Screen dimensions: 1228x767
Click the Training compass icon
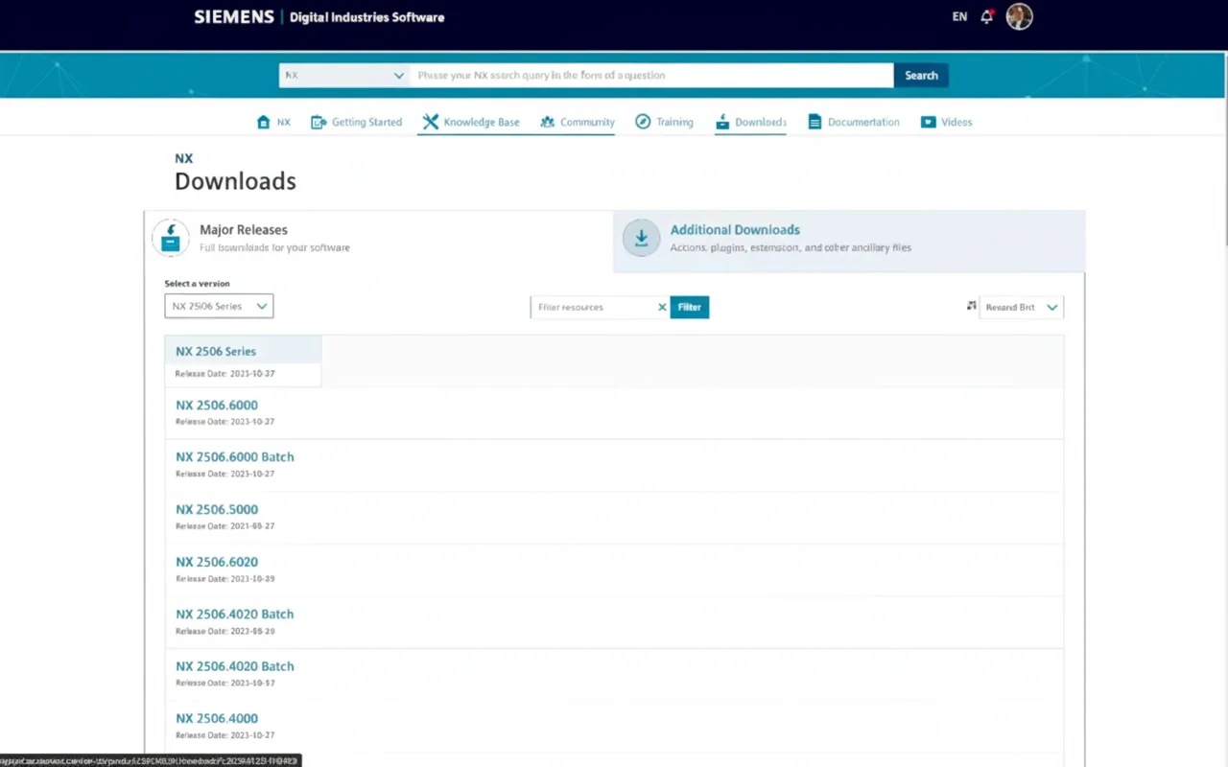643,122
